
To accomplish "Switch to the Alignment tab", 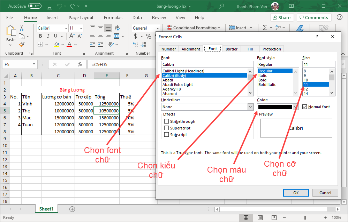I will pos(191,49).
